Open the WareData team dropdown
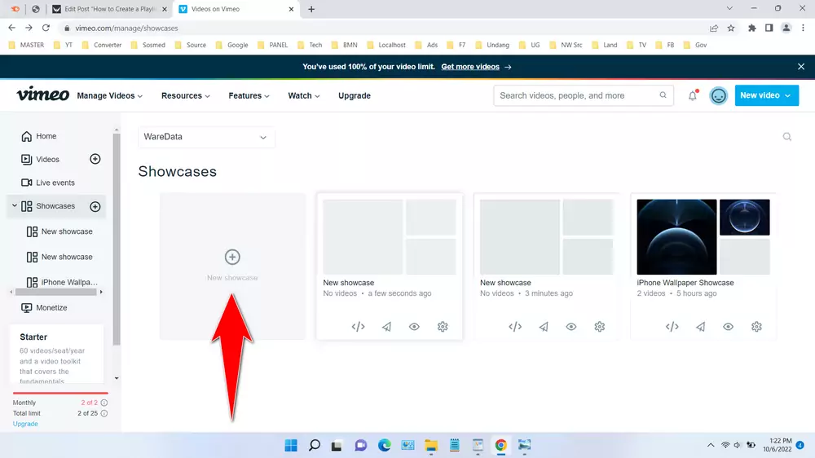 206,137
